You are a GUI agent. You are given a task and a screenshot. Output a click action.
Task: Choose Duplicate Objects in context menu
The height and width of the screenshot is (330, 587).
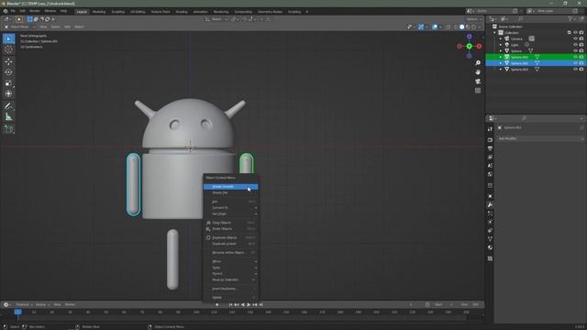(230, 237)
